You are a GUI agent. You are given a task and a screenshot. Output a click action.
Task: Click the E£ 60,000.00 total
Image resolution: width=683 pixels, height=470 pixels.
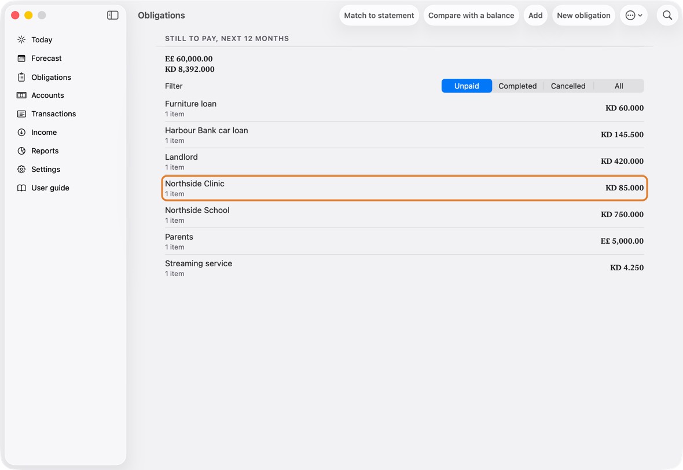[x=189, y=59]
